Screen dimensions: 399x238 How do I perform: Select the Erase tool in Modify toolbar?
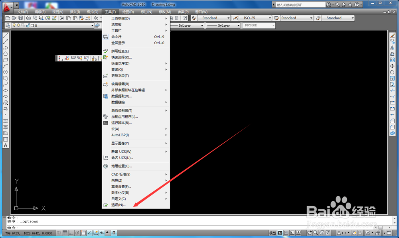[x=392, y=35]
